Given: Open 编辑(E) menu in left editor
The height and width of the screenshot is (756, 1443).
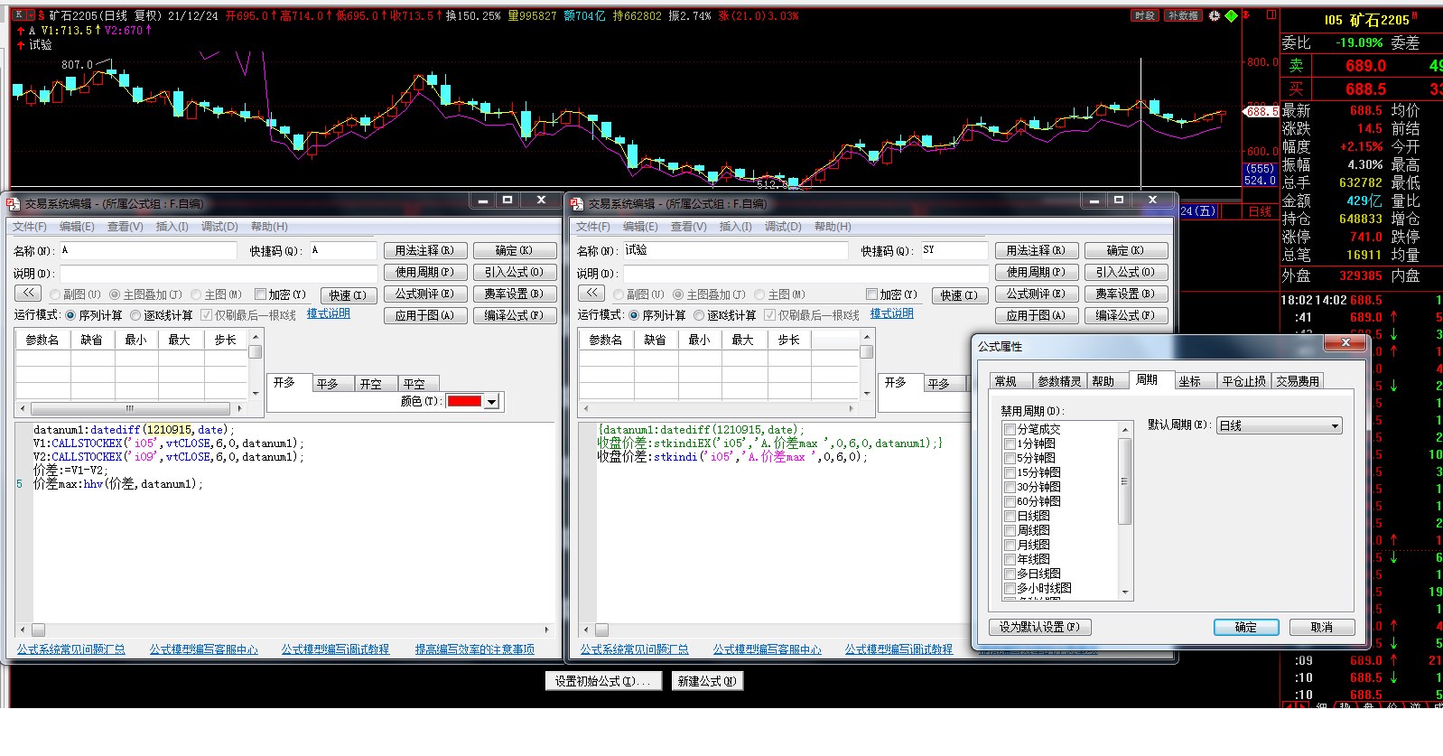Looking at the screenshot, I should click(77, 227).
